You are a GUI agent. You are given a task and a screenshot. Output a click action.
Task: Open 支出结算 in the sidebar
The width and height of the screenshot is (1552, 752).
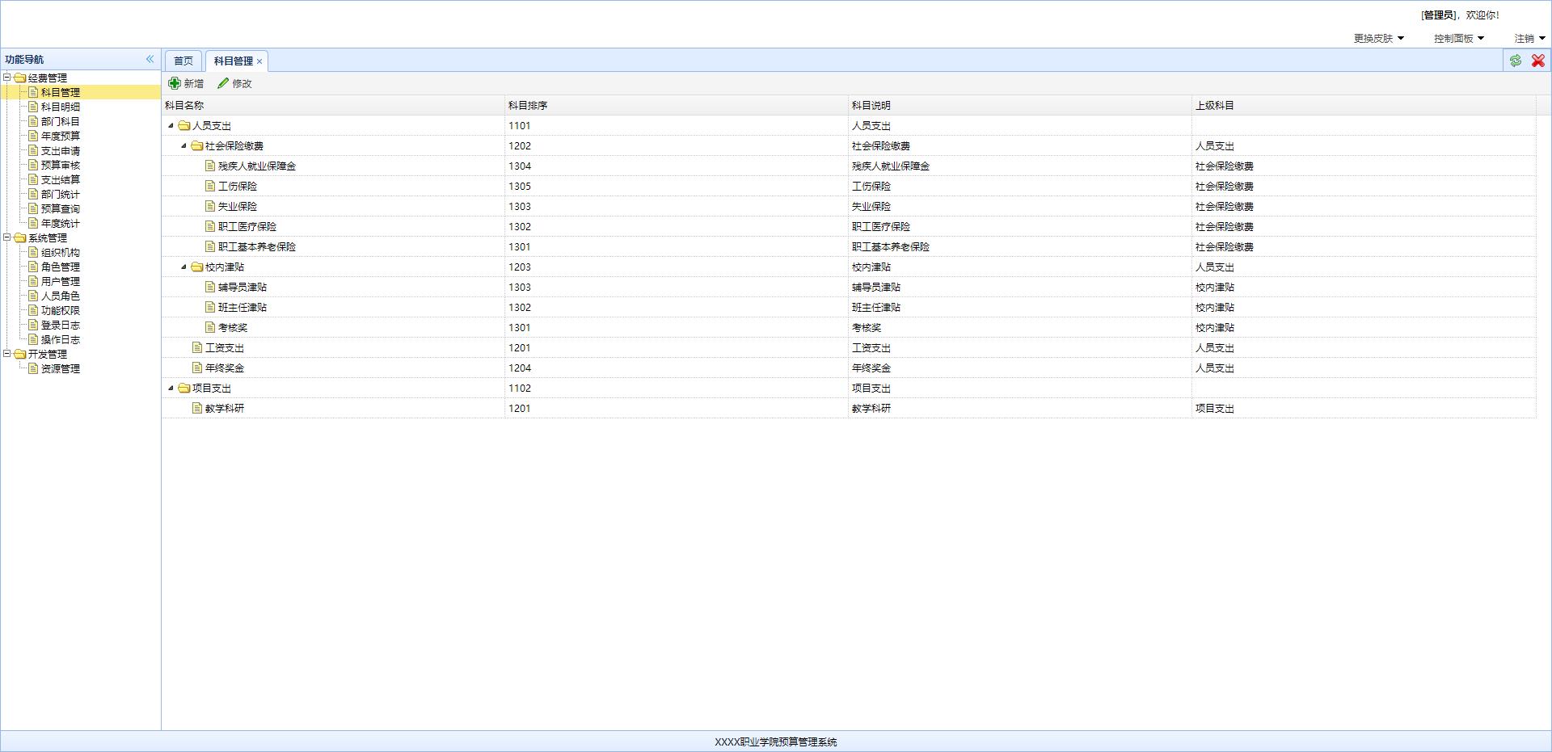61,179
